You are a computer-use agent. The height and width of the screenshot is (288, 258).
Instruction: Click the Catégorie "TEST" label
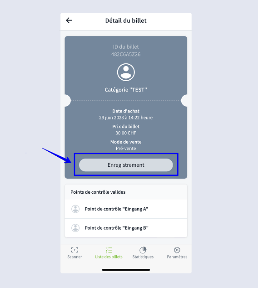tap(126, 90)
